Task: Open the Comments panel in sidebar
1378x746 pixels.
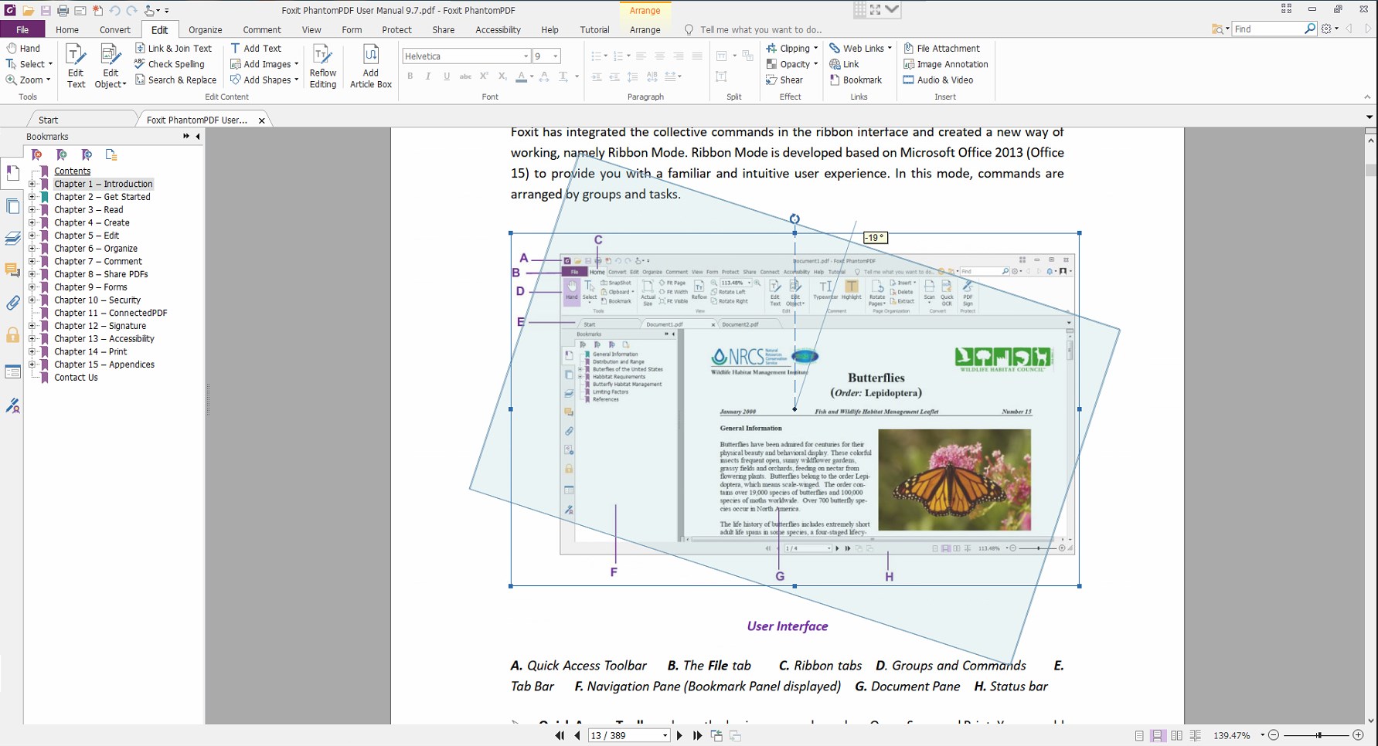Action: tap(12, 270)
